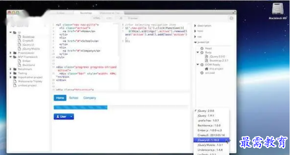This screenshot has height=155, width=290.
Task: Expand the Import other project folder
Action: (x=11, y=77)
